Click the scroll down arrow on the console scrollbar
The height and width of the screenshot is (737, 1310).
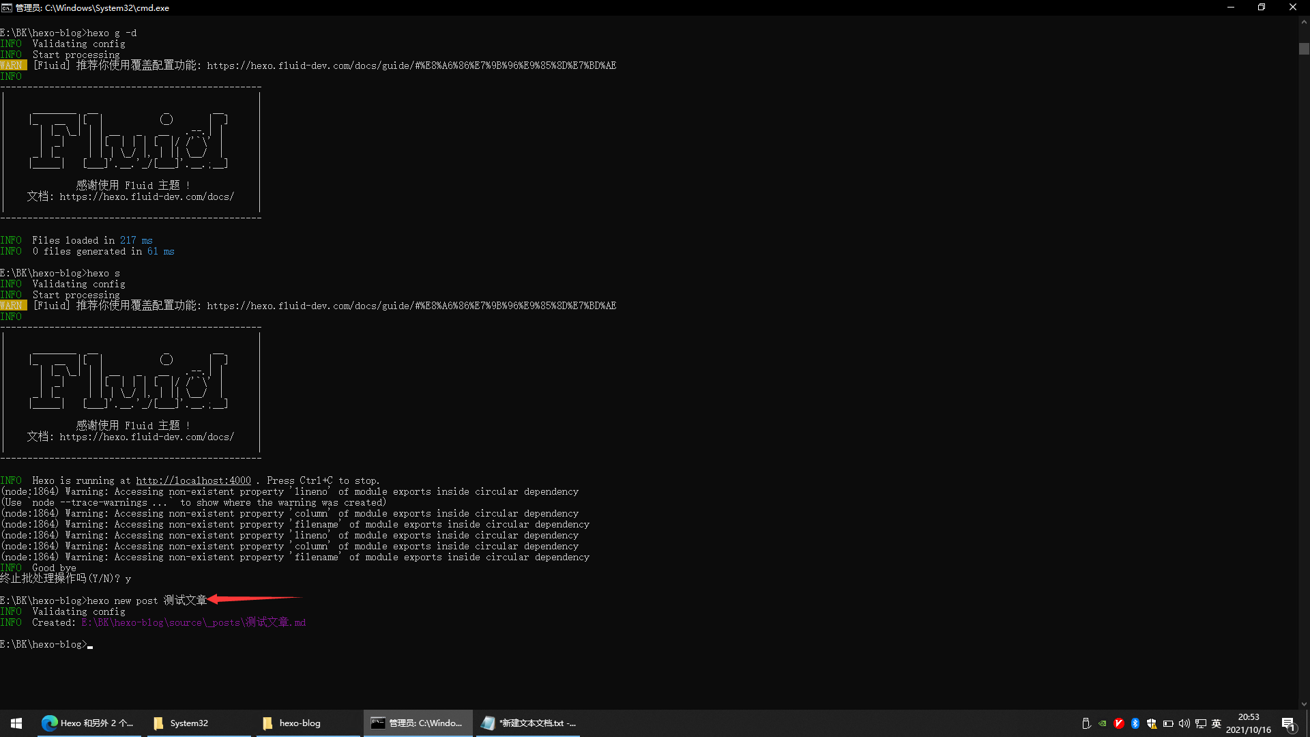tap(1304, 704)
